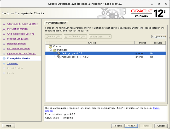
Task: Go to Installation Option step
Action: [x=17, y=29]
